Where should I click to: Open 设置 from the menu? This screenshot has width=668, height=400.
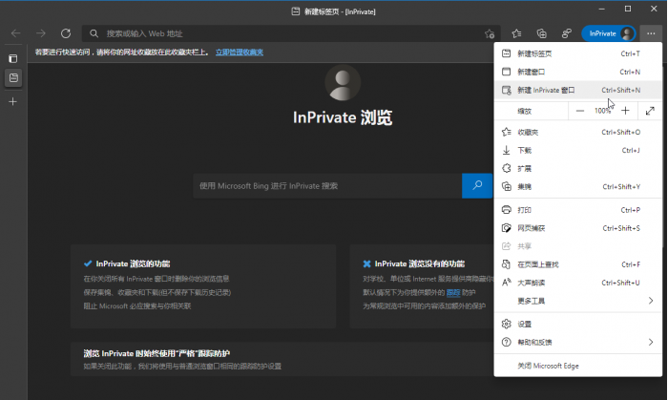click(x=525, y=324)
